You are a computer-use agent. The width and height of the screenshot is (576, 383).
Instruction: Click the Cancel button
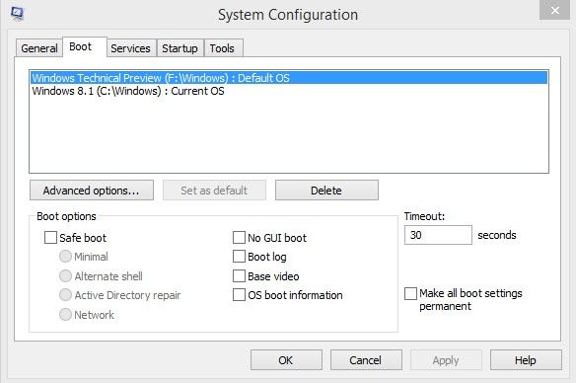click(x=366, y=360)
